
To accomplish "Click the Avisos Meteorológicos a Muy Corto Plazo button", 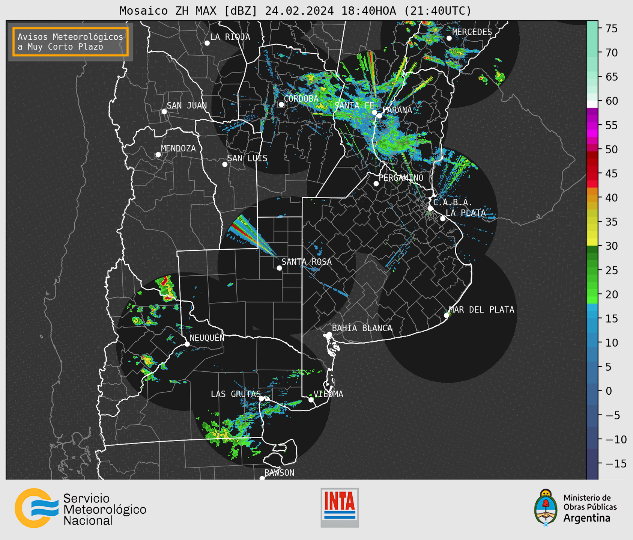I will (x=71, y=42).
